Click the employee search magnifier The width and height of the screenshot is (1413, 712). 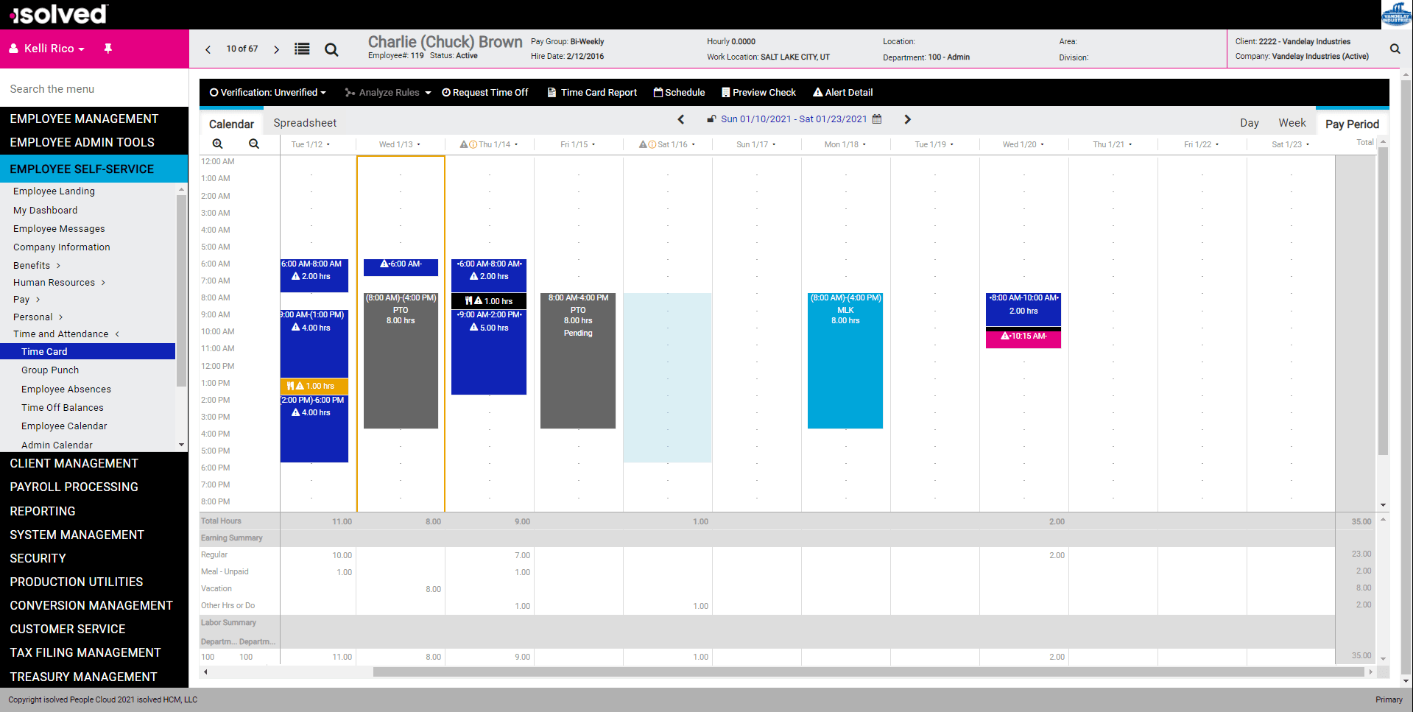[x=331, y=49]
